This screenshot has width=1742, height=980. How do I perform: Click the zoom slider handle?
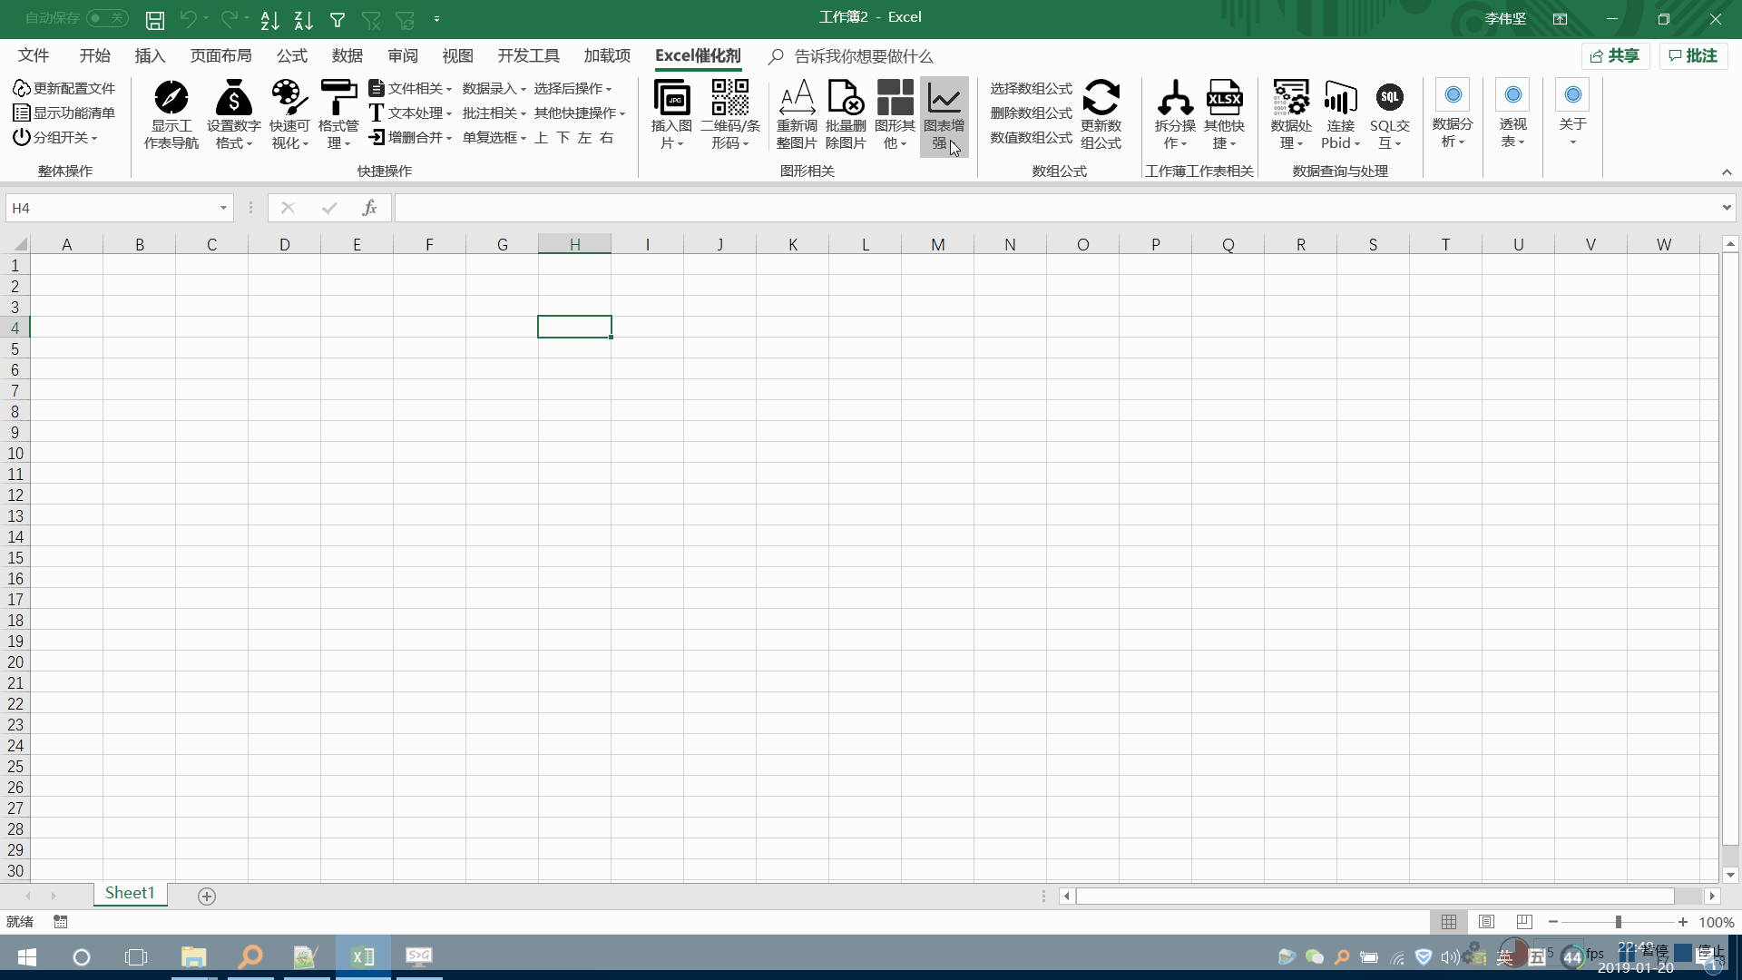(x=1618, y=922)
